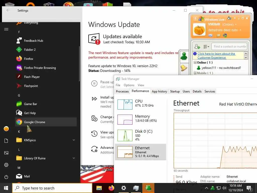This screenshot has width=257, height=193.
Task: Click Find a contact search field
Action: 229,46
